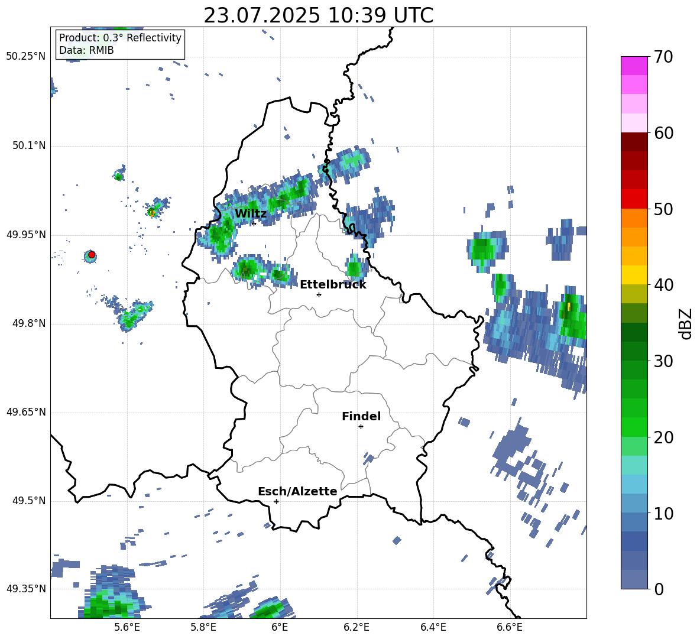Click the 20 tick on the colorbar

[x=663, y=437]
